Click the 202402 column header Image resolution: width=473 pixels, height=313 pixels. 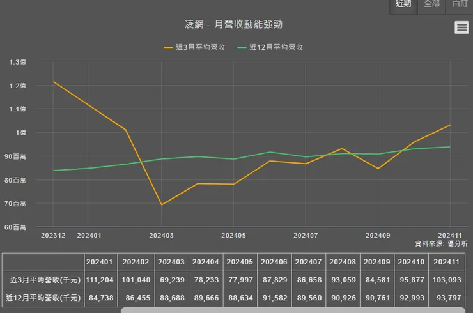[136, 262]
